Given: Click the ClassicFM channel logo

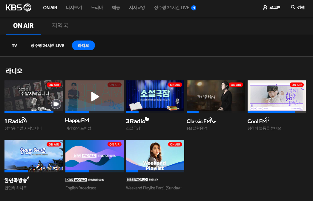Looking at the screenshot, I should pyautogui.click(x=201, y=121).
